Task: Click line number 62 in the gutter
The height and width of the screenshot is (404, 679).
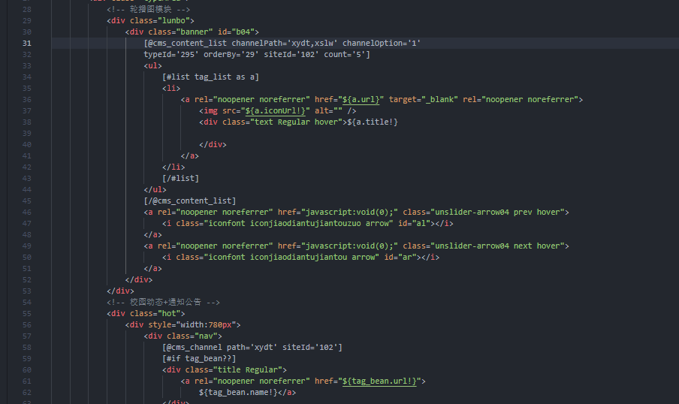Action: [x=27, y=392]
